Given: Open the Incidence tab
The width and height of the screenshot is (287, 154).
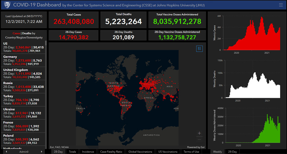Looking at the screenshot, I should [88, 152].
